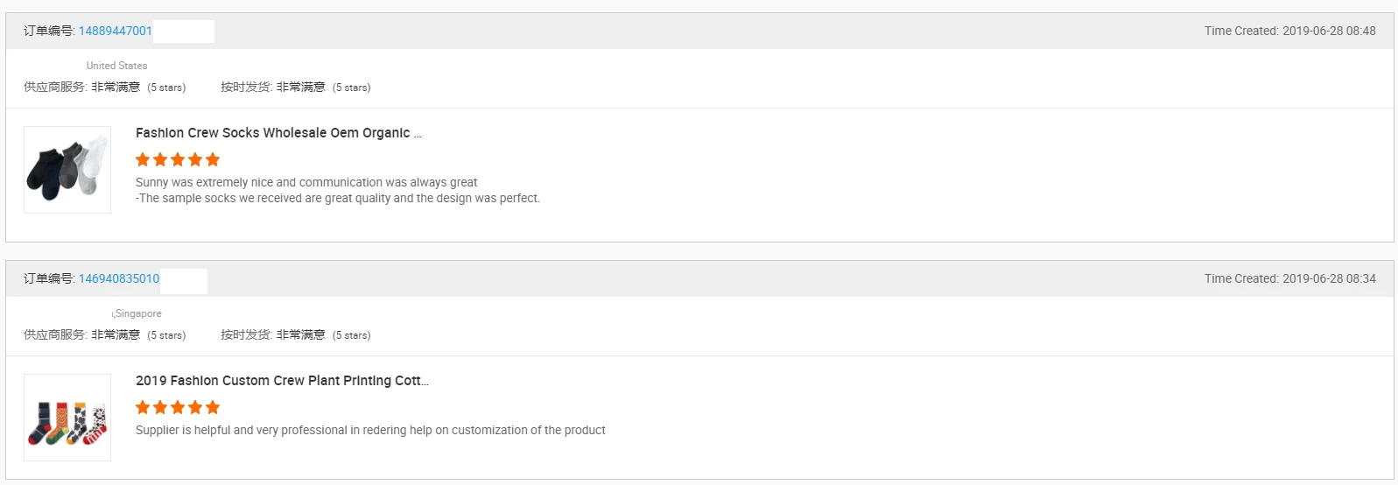Click first star of Fashion Crew Socks rating
The image size is (1398, 485).
(x=143, y=159)
